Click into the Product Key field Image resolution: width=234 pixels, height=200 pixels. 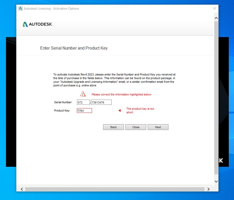coord(84,111)
